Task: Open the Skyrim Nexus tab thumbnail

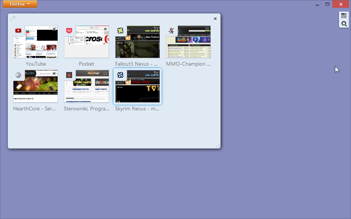Action: [138, 87]
